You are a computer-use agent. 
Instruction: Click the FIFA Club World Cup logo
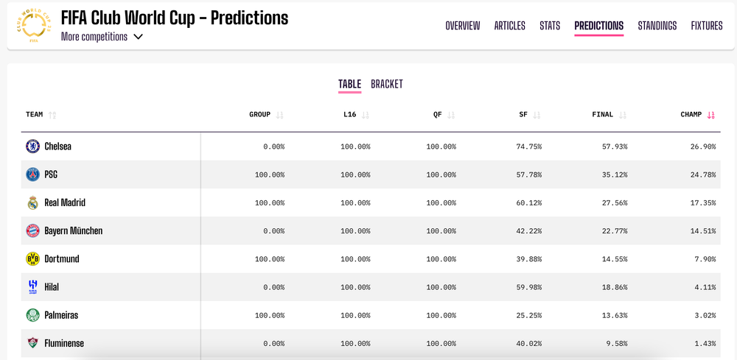[34, 27]
